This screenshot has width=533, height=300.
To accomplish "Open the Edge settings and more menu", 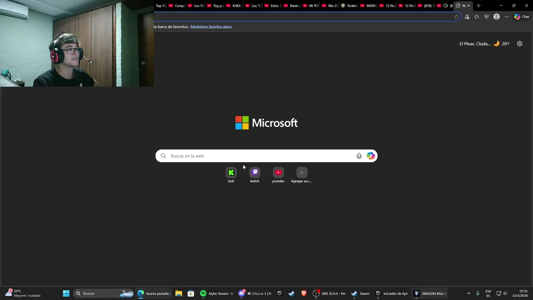I will coord(506,17).
